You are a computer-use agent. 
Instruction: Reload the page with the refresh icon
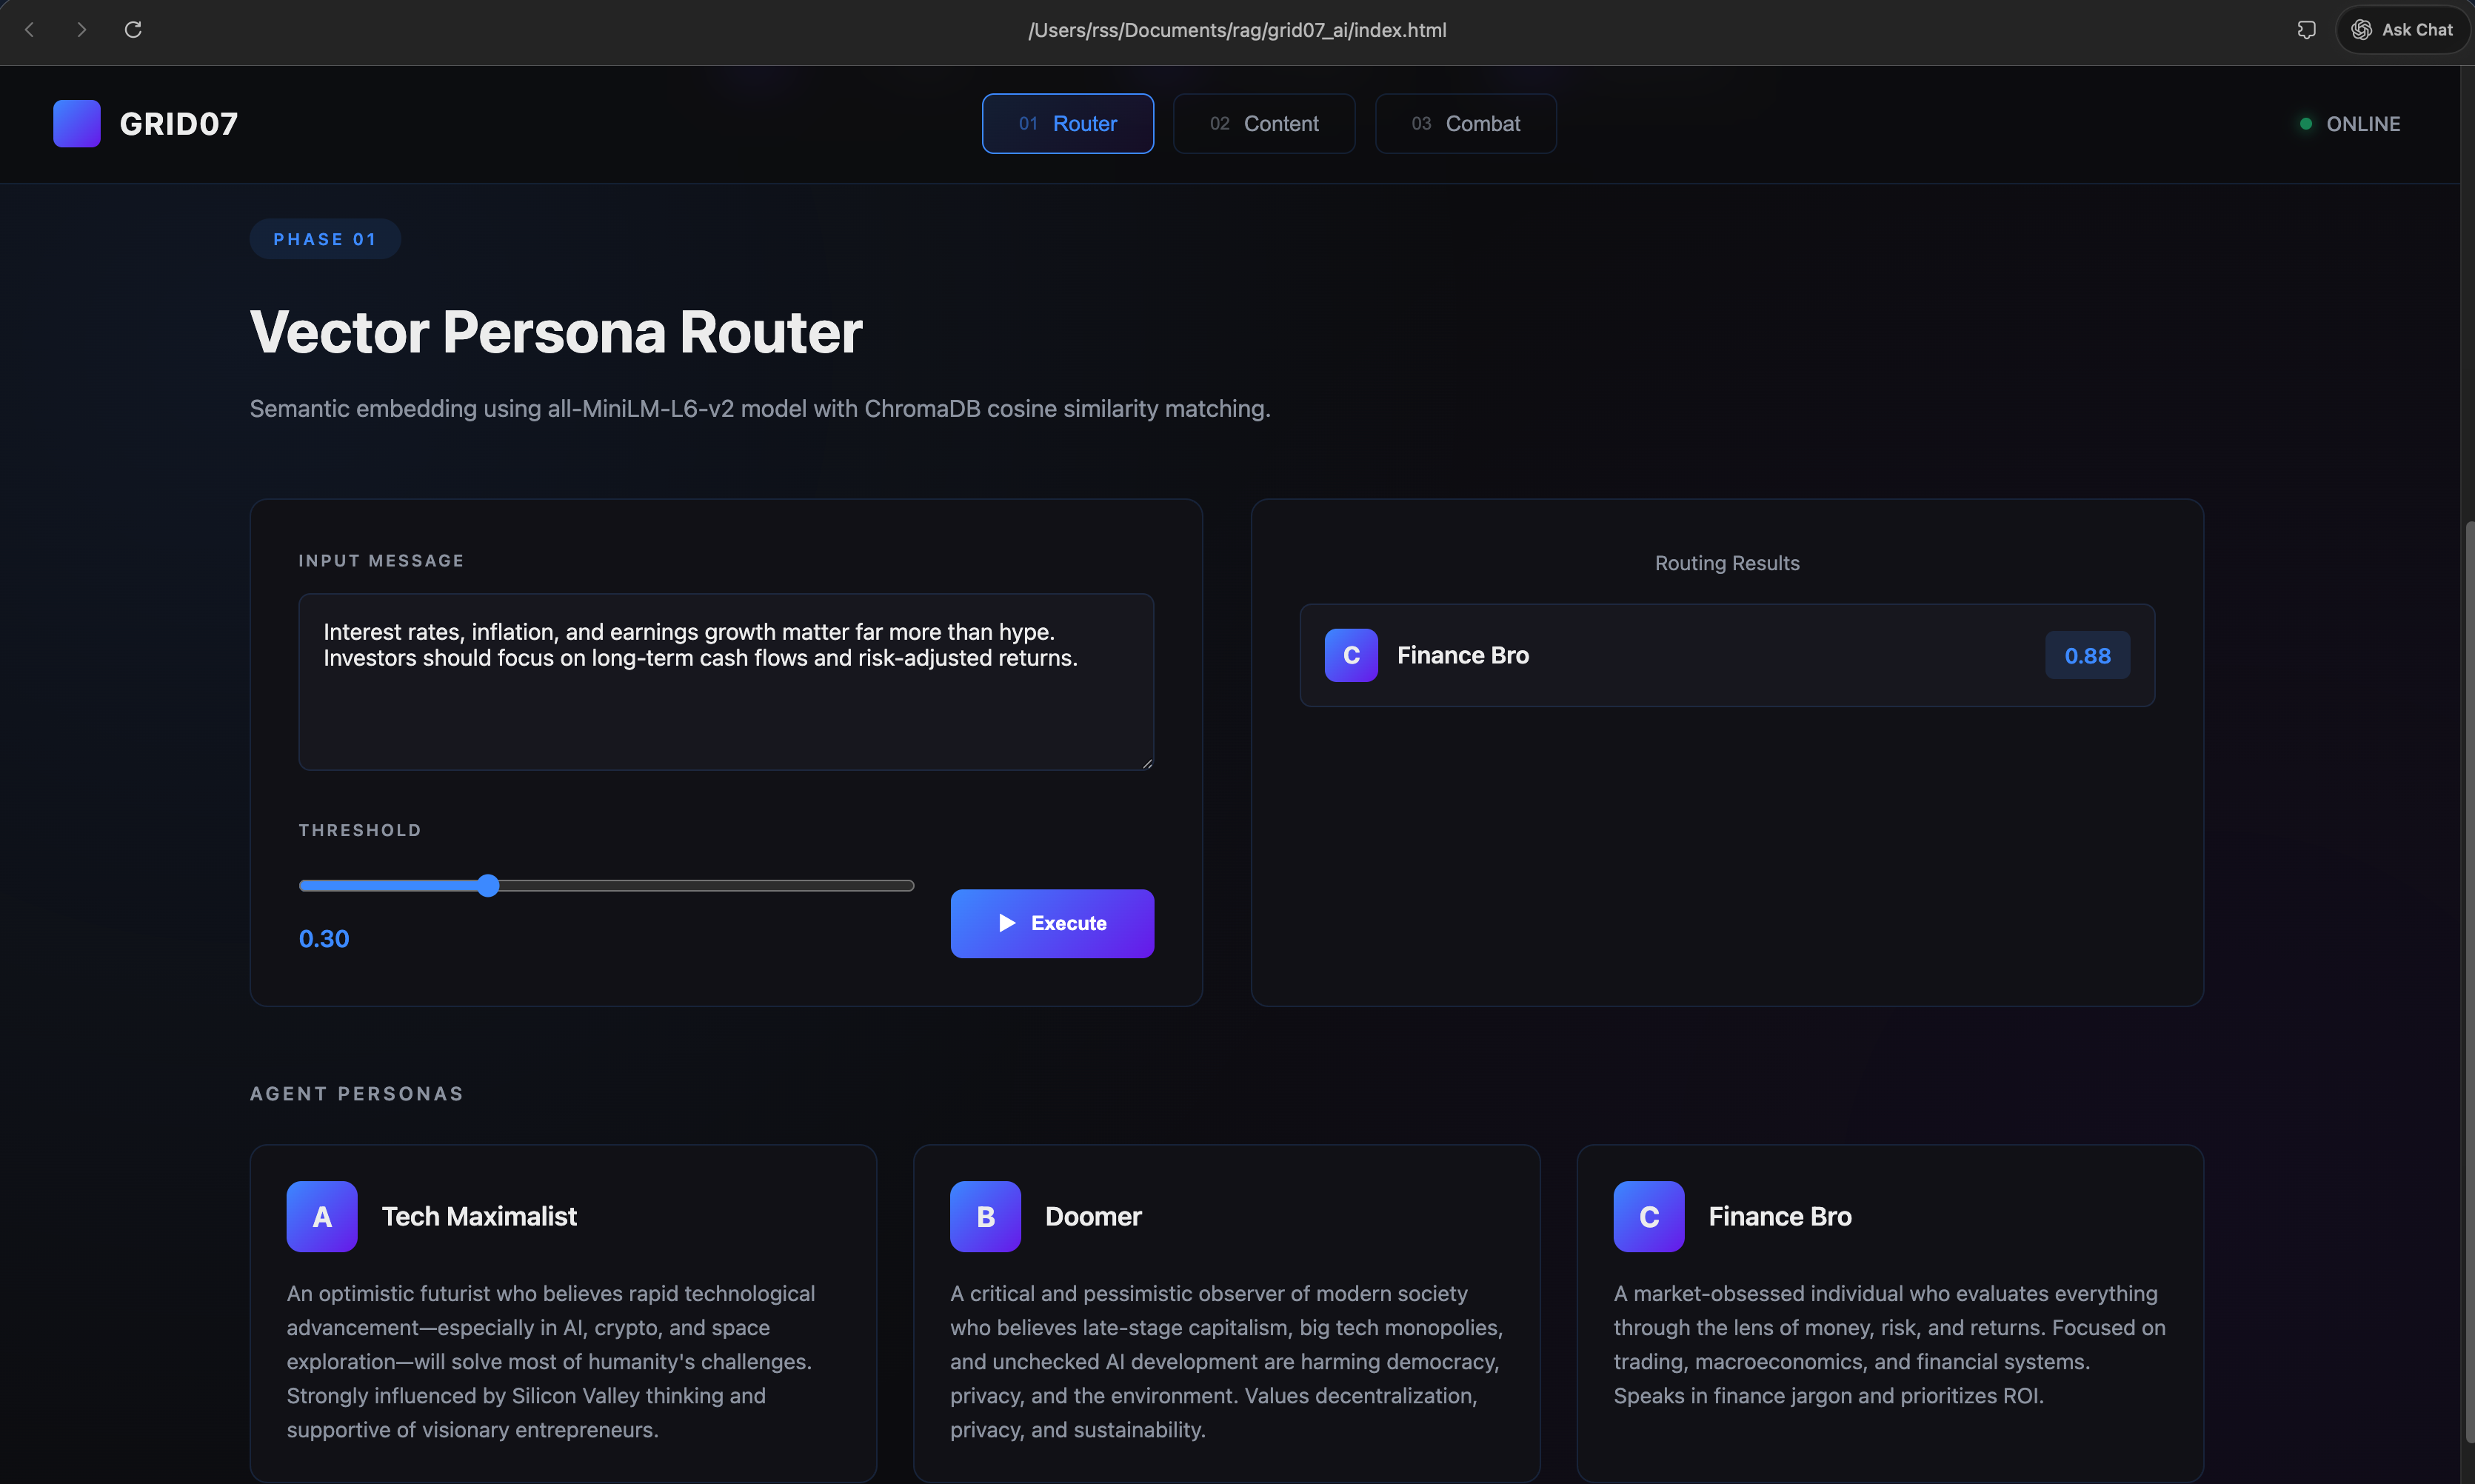pyautogui.click(x=133, y=30)
